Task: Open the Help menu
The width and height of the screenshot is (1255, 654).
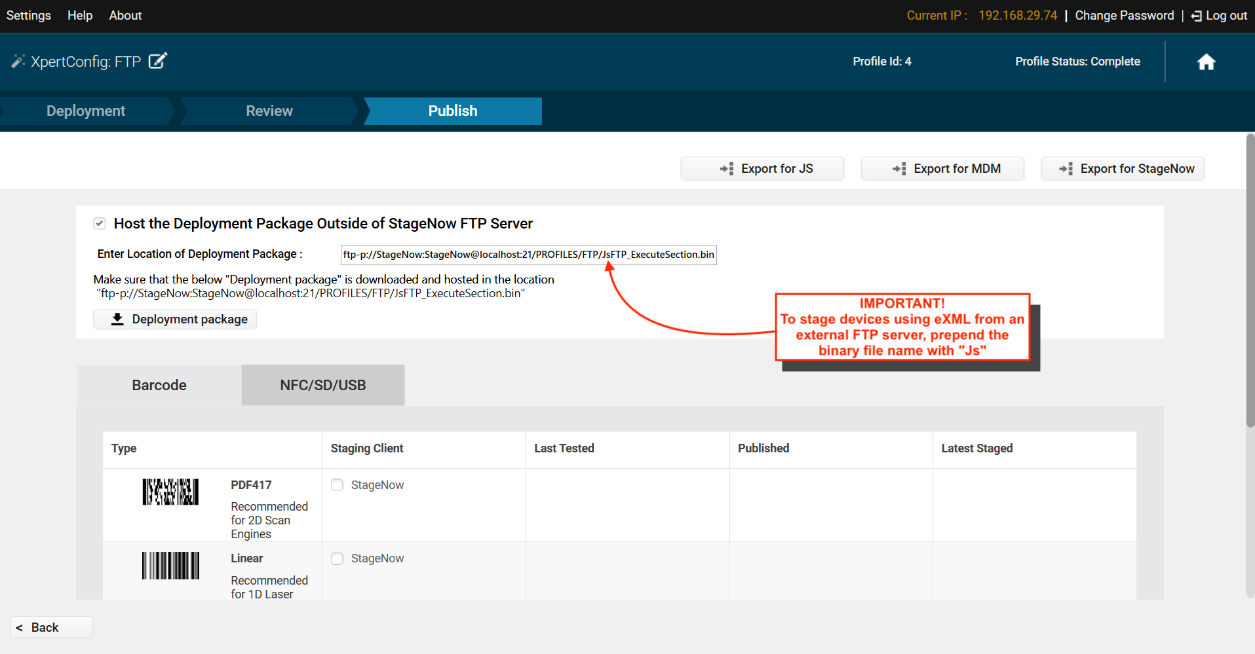Action: 80,16
